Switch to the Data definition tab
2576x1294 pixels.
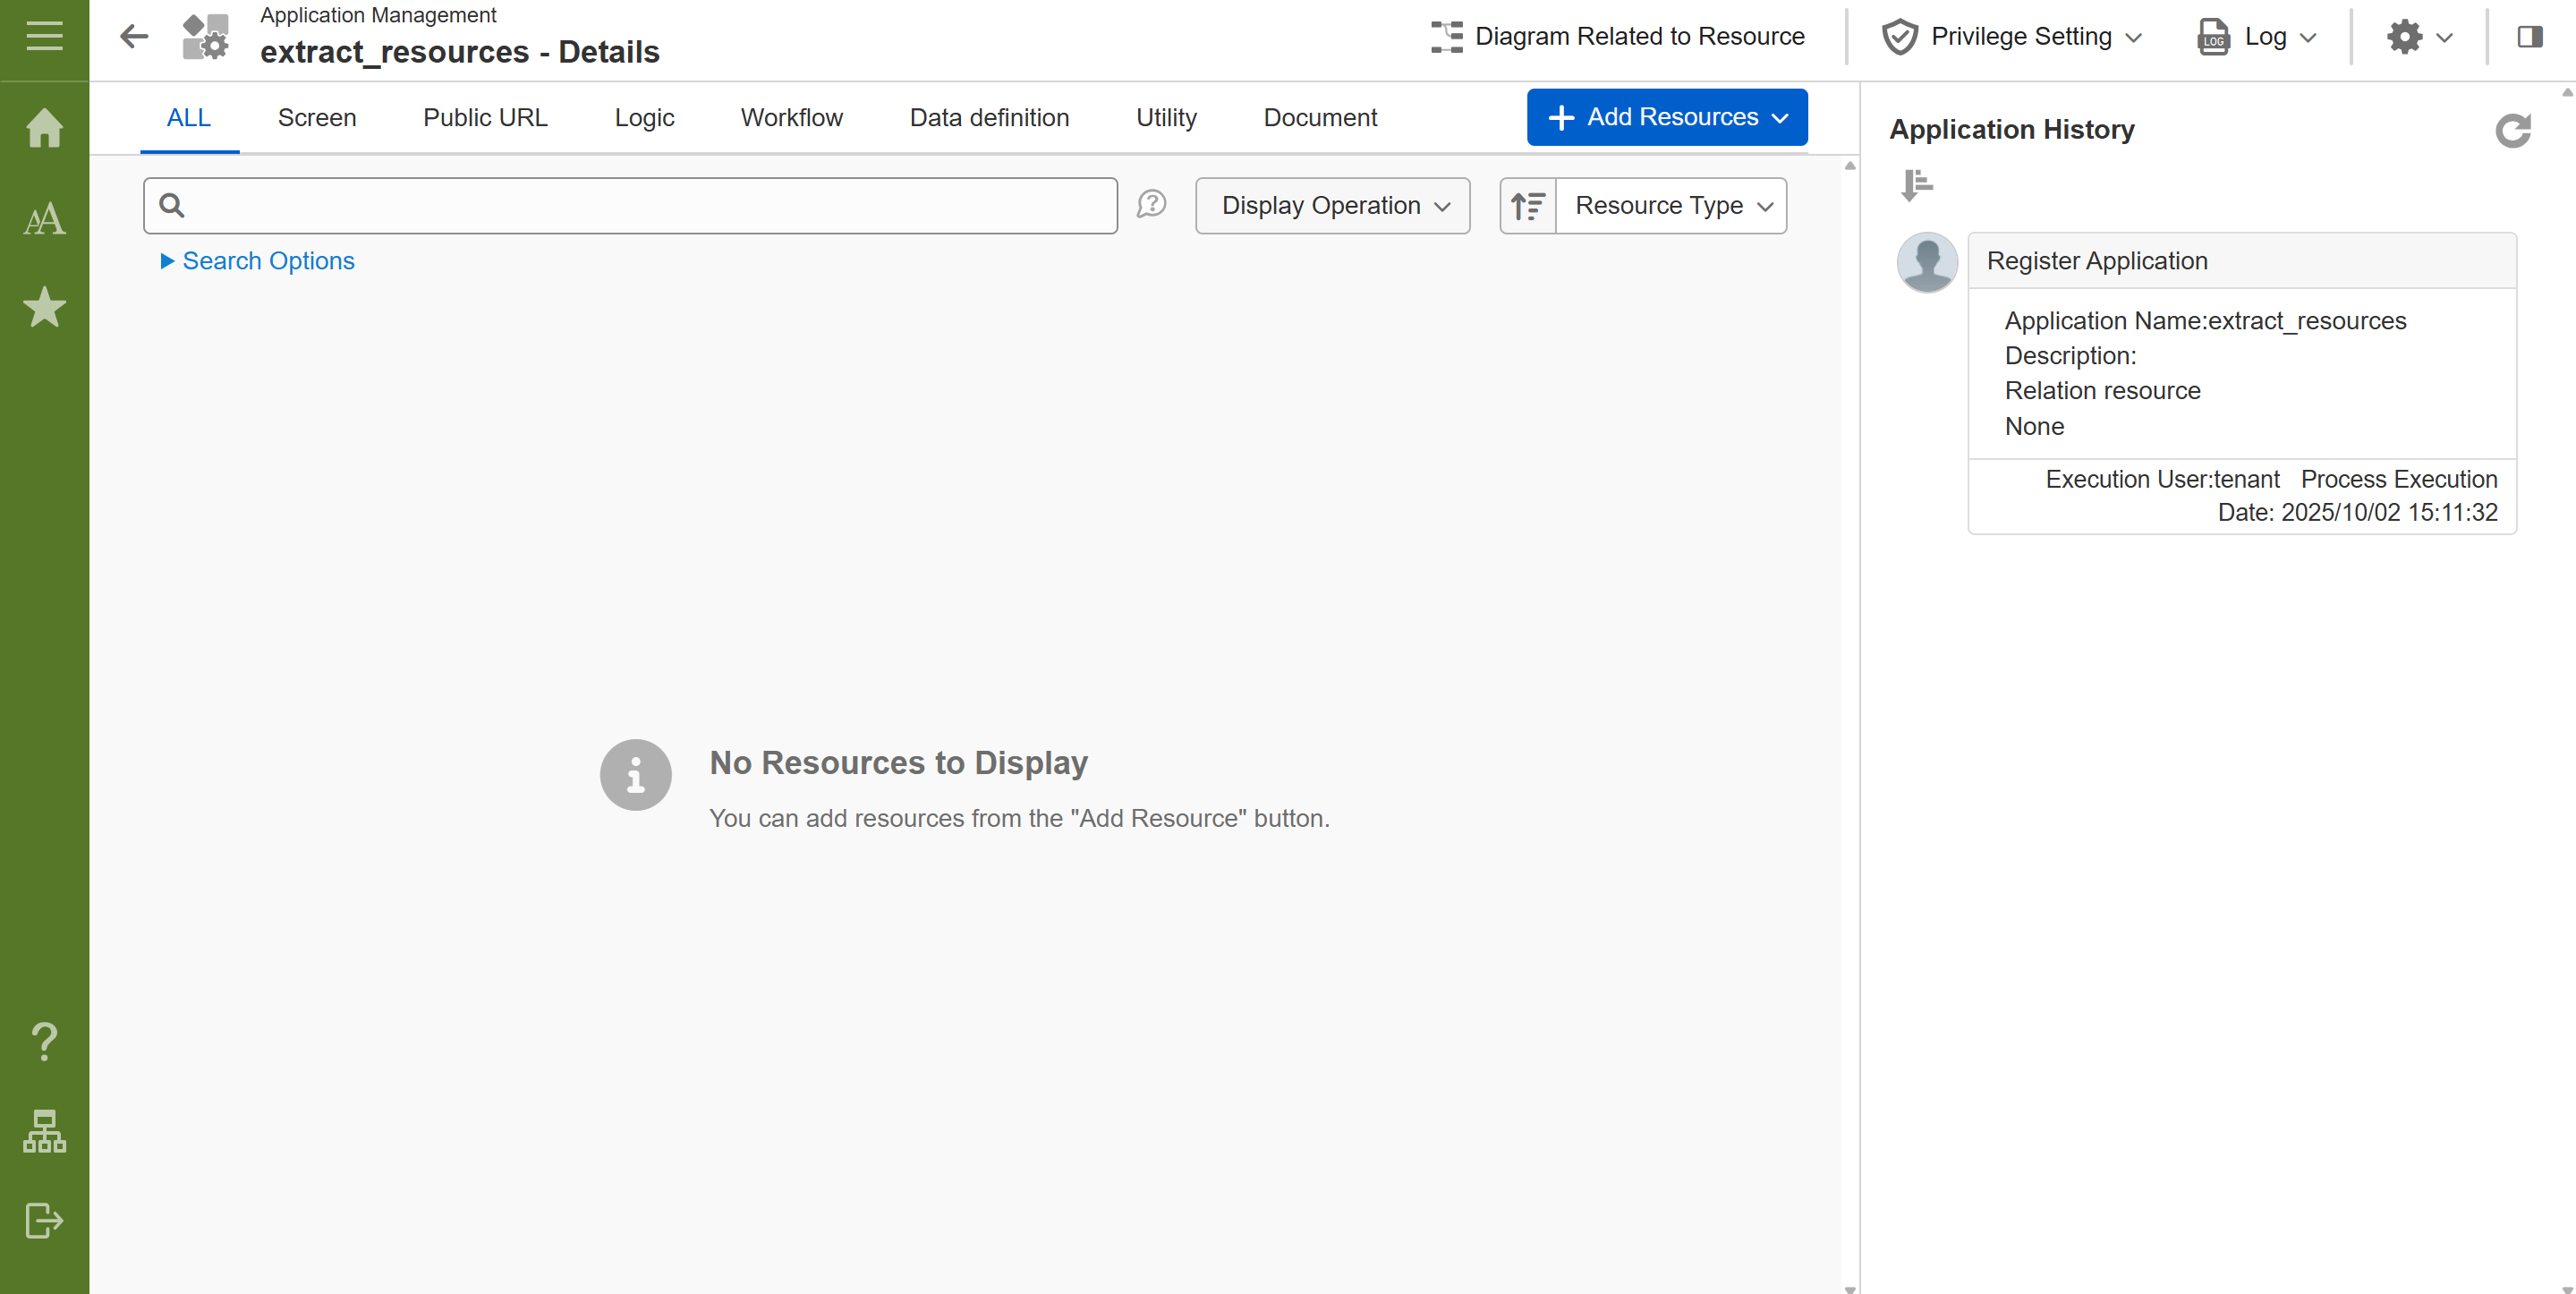tap(988, 118)
